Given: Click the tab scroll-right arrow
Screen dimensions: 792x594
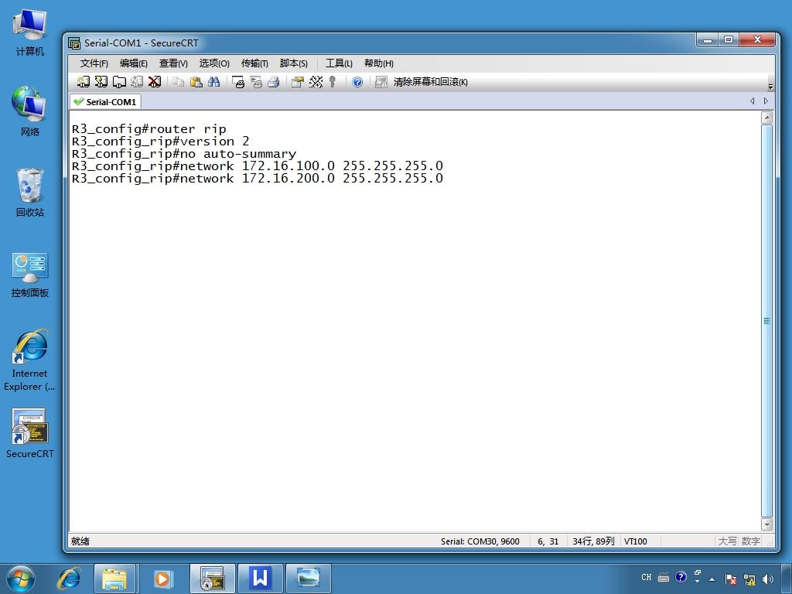Looking at the screenshot, I should 766,101.
